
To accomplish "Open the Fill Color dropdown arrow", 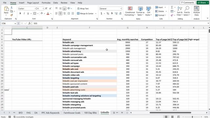I will coord(44,13).
